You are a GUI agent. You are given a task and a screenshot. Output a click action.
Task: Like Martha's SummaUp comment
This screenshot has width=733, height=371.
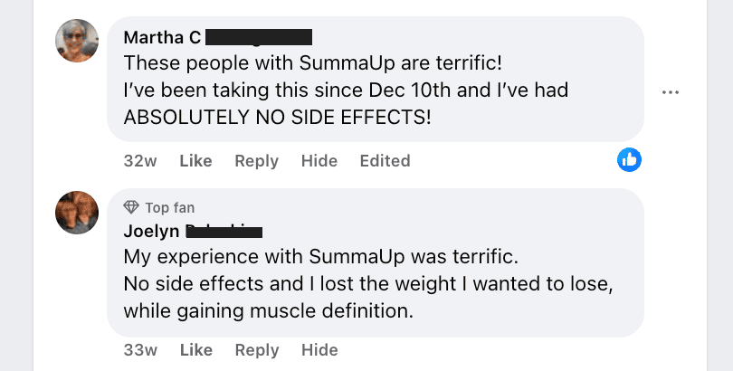pos(195,161)
